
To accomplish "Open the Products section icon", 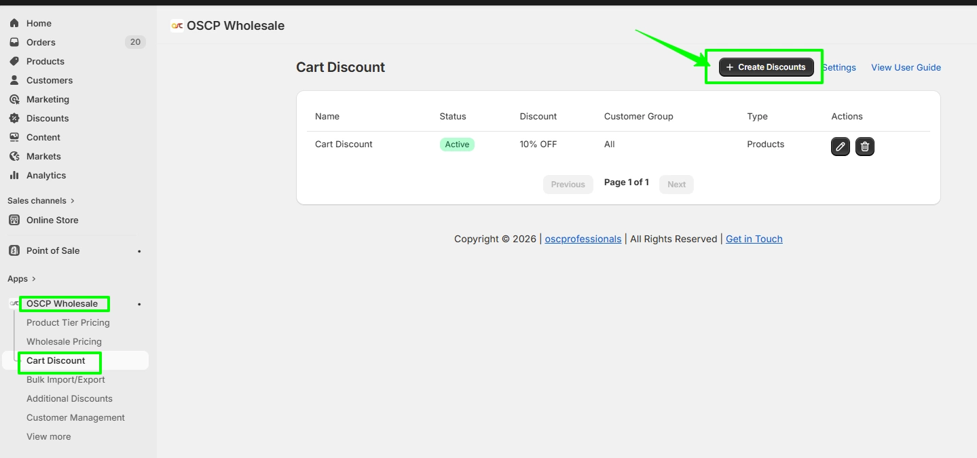I will tap(14, 61).
